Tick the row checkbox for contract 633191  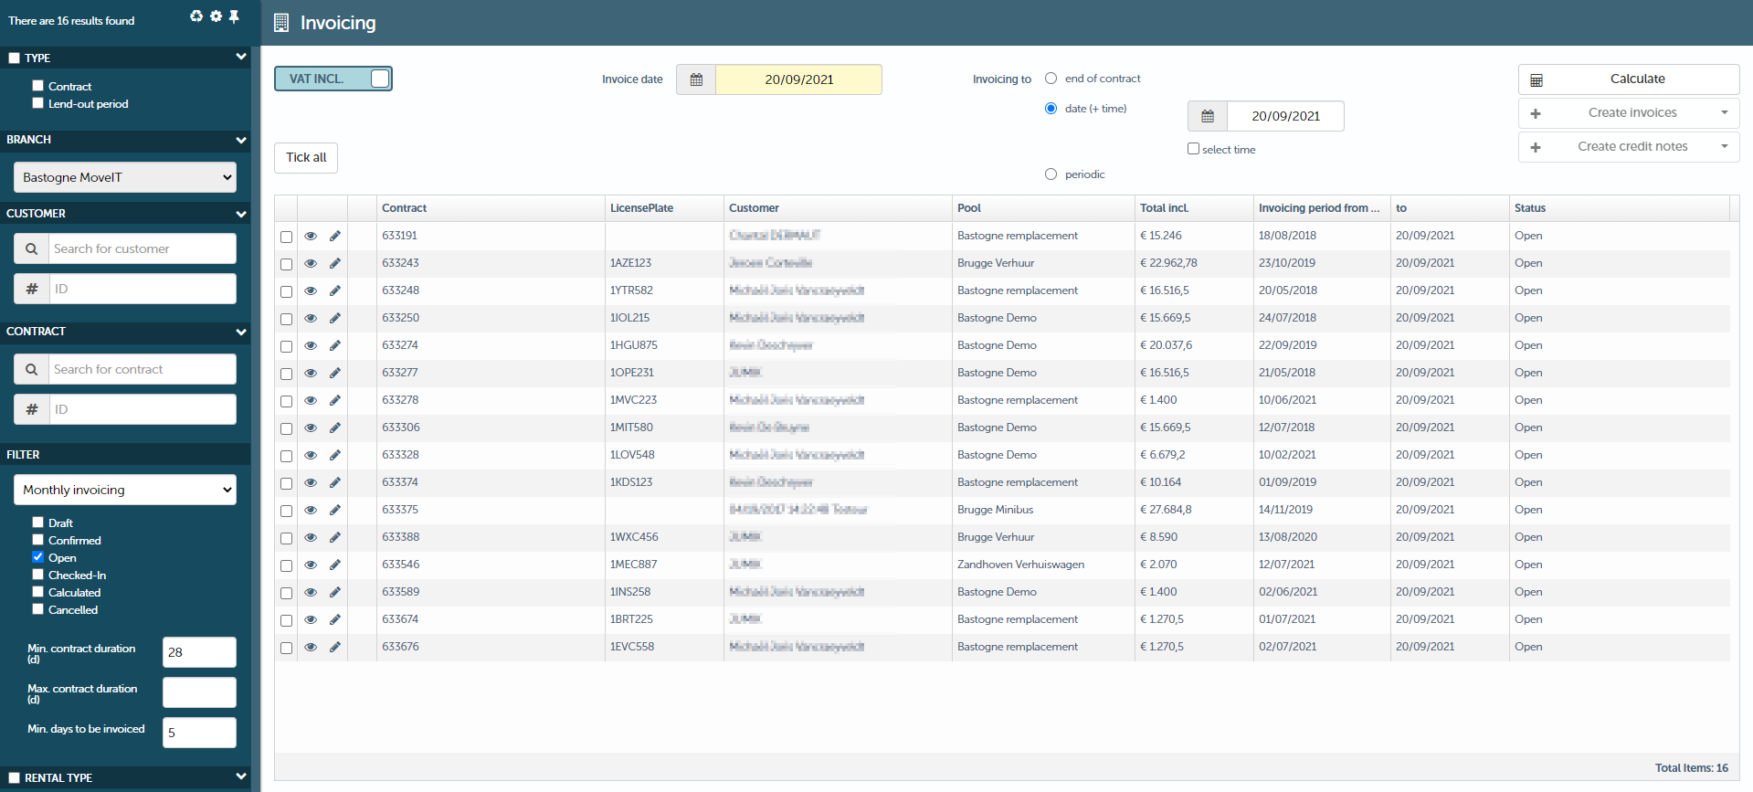[x=286, y=237]
